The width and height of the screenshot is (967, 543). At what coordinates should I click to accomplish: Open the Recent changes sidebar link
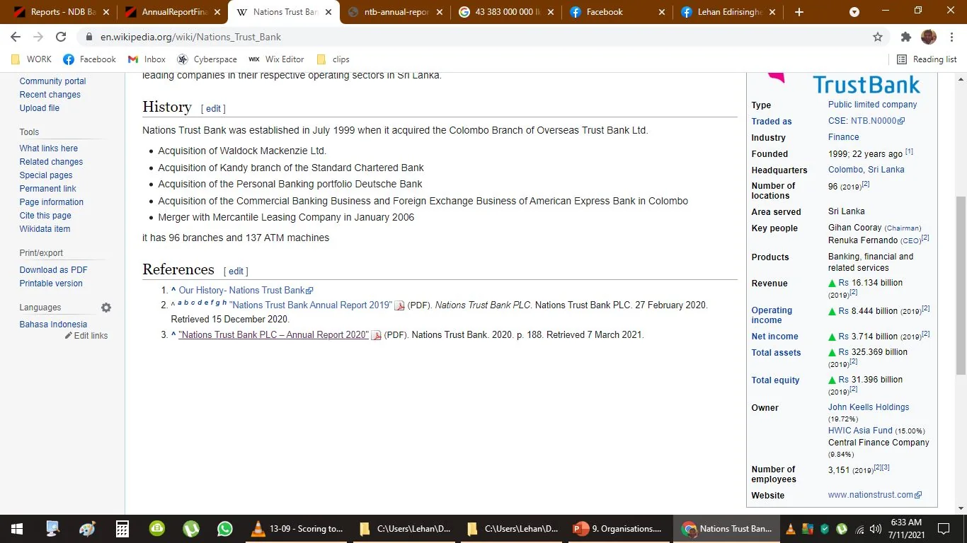pos(50,95)
